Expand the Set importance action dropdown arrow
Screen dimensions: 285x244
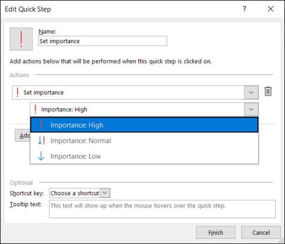pos(251,93)
